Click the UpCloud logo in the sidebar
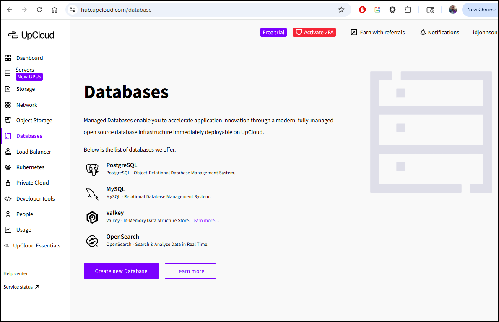Viewport: 499px width, 322px height. point(31,35)
